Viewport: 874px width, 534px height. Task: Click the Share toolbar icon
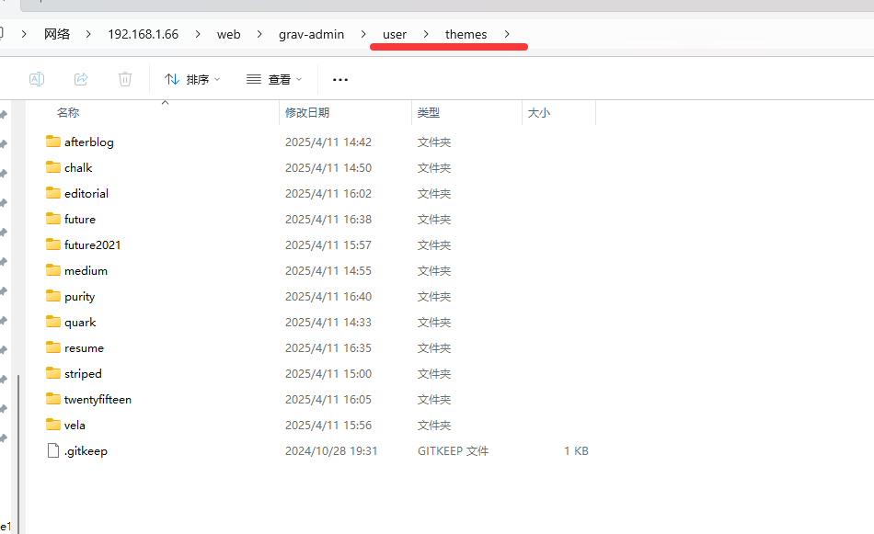(x=81, y=79)
